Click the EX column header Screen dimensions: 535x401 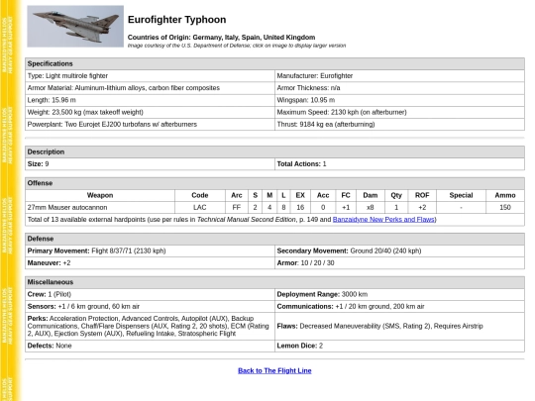click(300, 195)
